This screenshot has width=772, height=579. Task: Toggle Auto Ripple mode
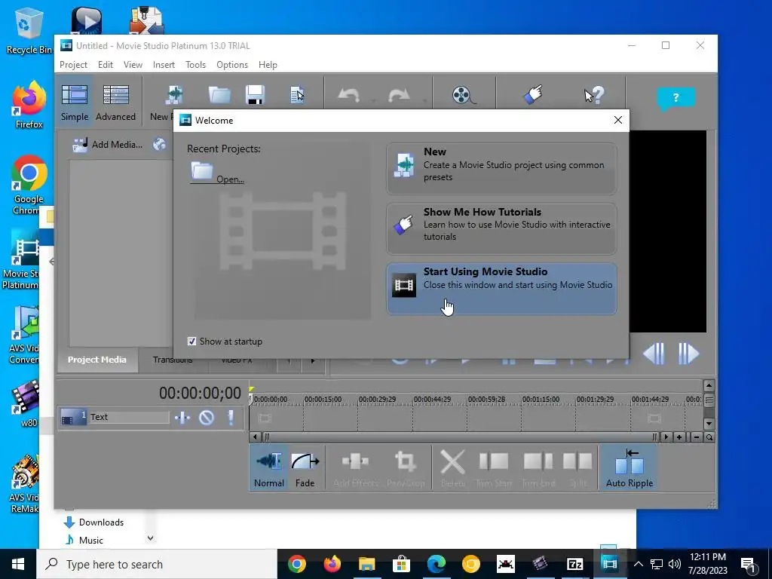pyautogui.click(x=630, y=468)
